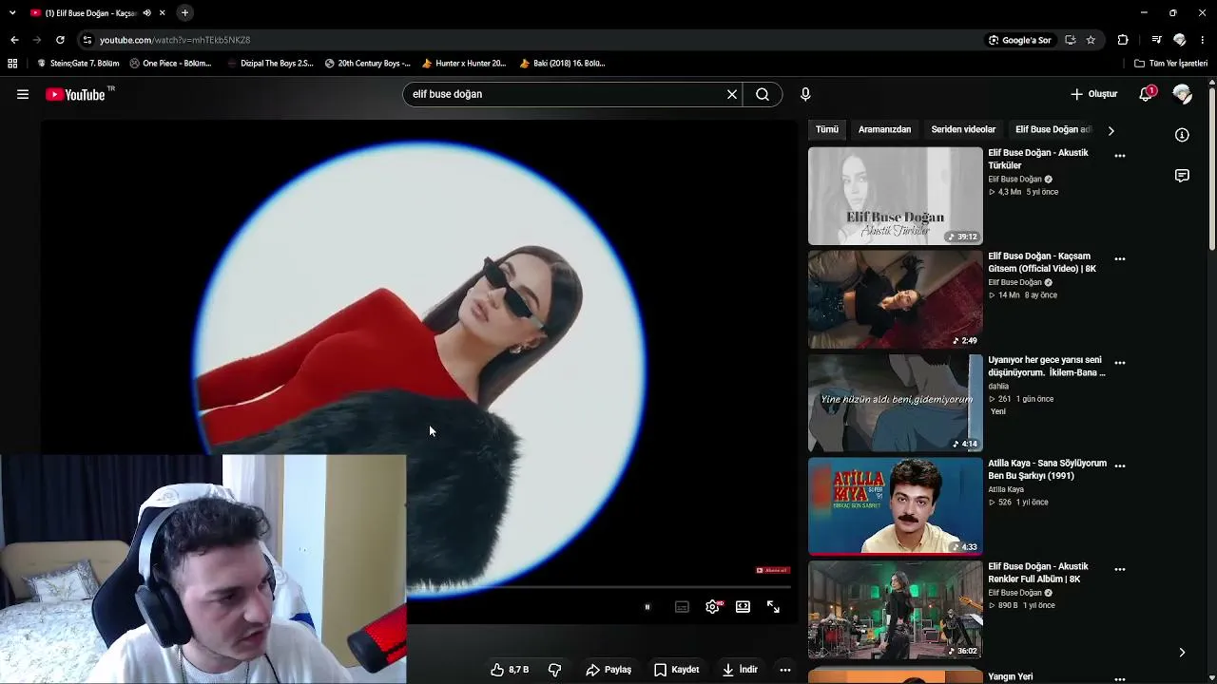Run the search with the magnifier button
This screenshot has height=684, width=1217.
coord(763,94)
